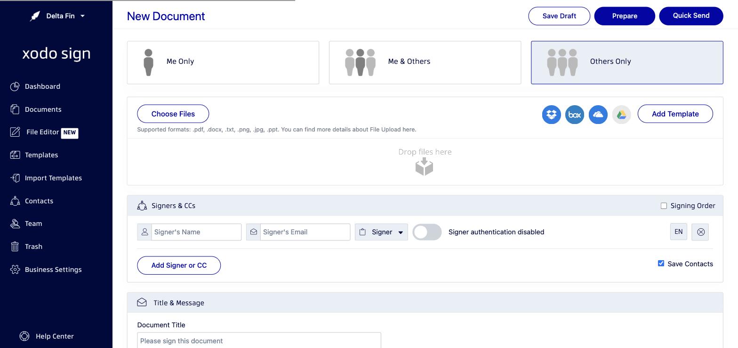Click into the Signer's Email field

305,232
